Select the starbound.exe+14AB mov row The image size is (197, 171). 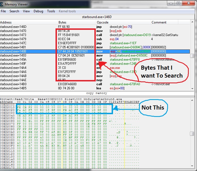[95, 76]
